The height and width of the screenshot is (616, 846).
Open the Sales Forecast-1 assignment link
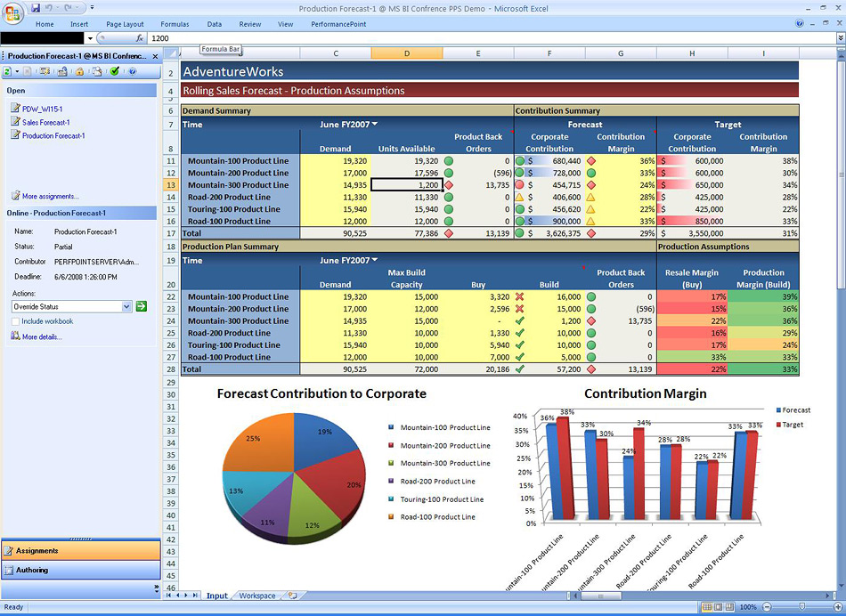45,123
